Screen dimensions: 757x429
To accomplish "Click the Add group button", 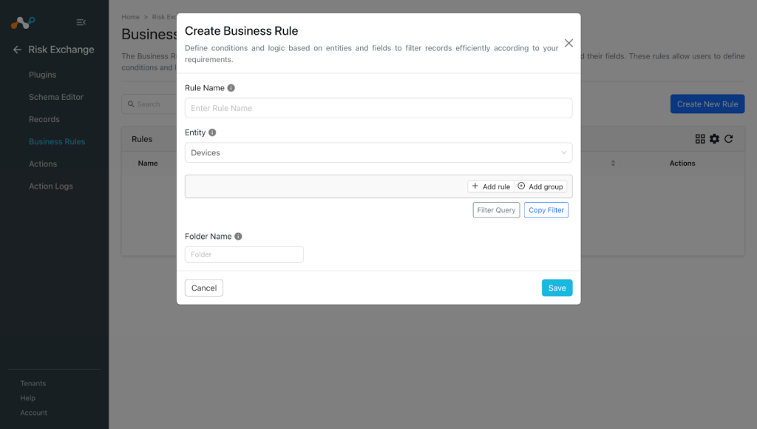I will pos(540,186).
